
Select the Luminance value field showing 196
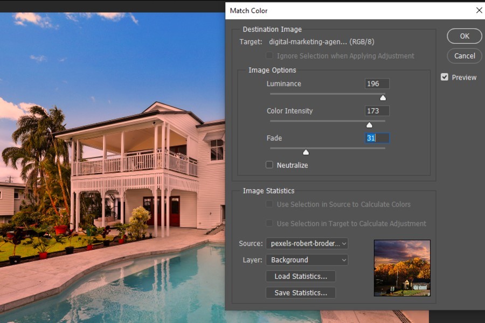pos(376,83)
